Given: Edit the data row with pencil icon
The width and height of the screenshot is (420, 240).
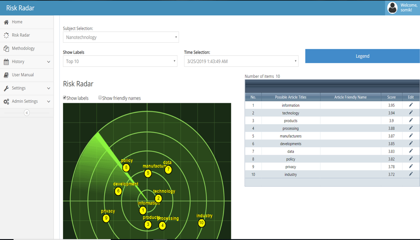Looking at the screenshot, I should [x=411, y=151].
